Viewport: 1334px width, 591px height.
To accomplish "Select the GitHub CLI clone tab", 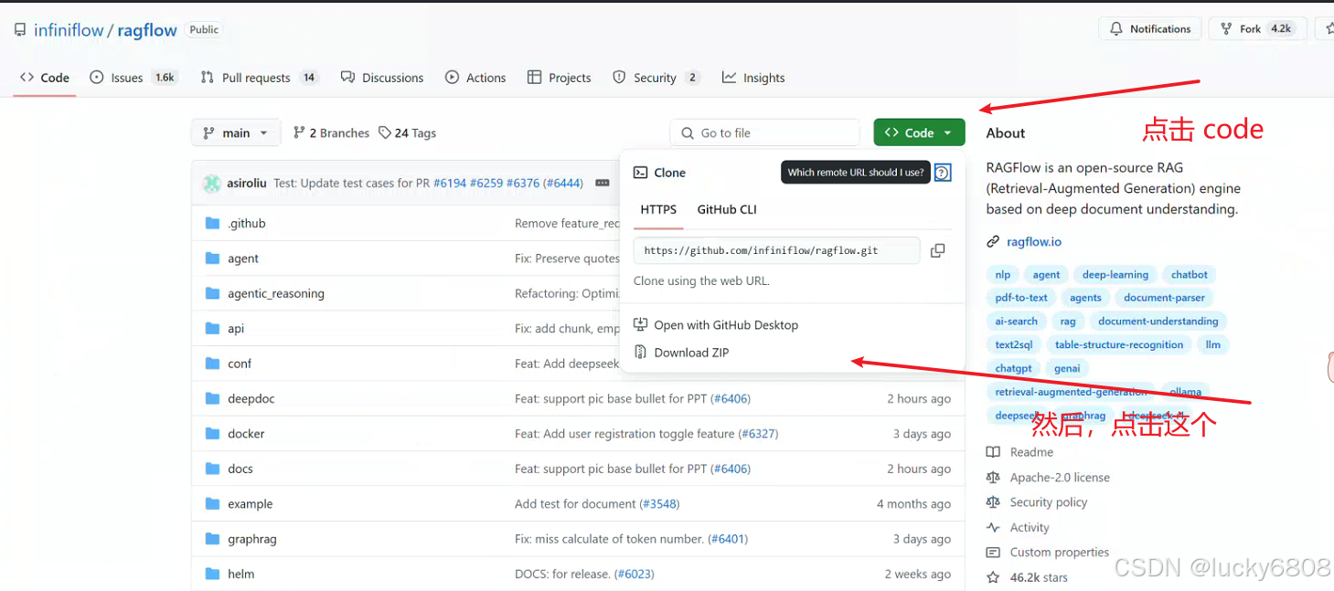I will coord(727,209).
